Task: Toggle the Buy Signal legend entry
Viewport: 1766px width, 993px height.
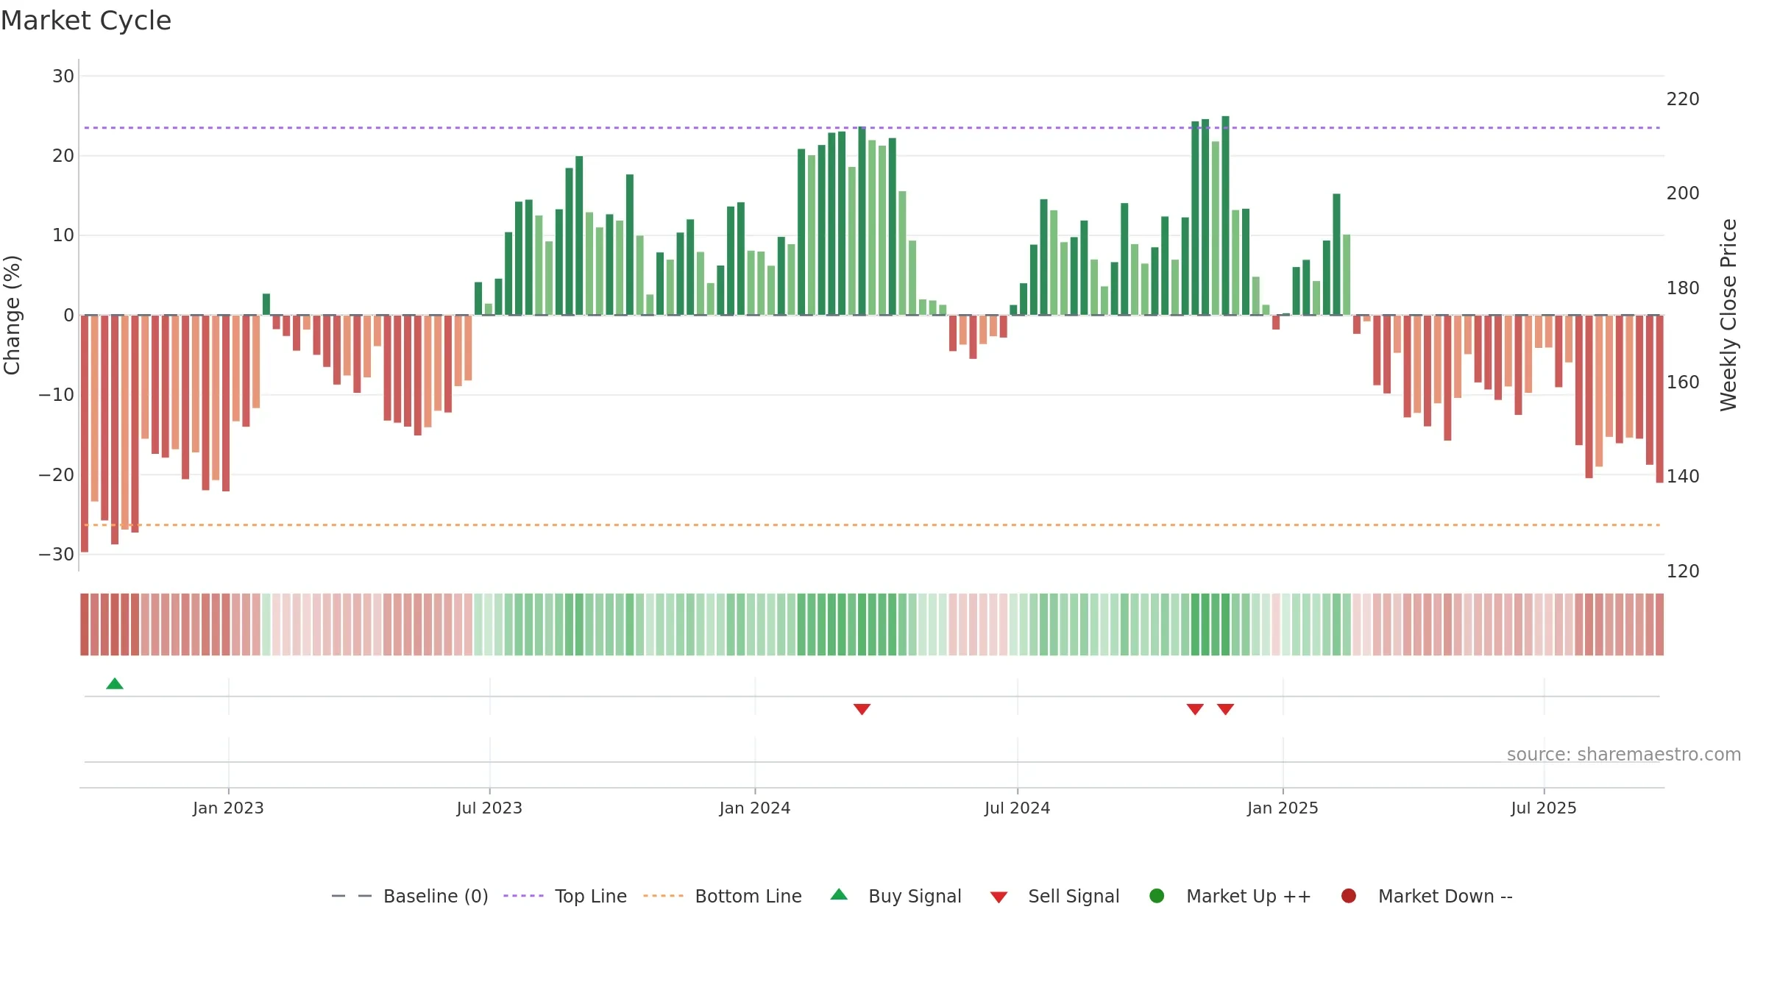Action: pyautogui.click(x=896, y=896)
